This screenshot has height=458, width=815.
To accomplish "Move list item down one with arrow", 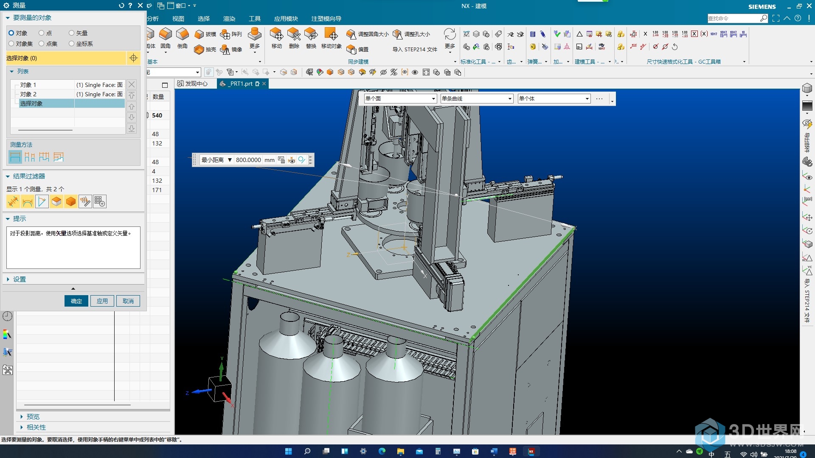I will tap(132, 117).
